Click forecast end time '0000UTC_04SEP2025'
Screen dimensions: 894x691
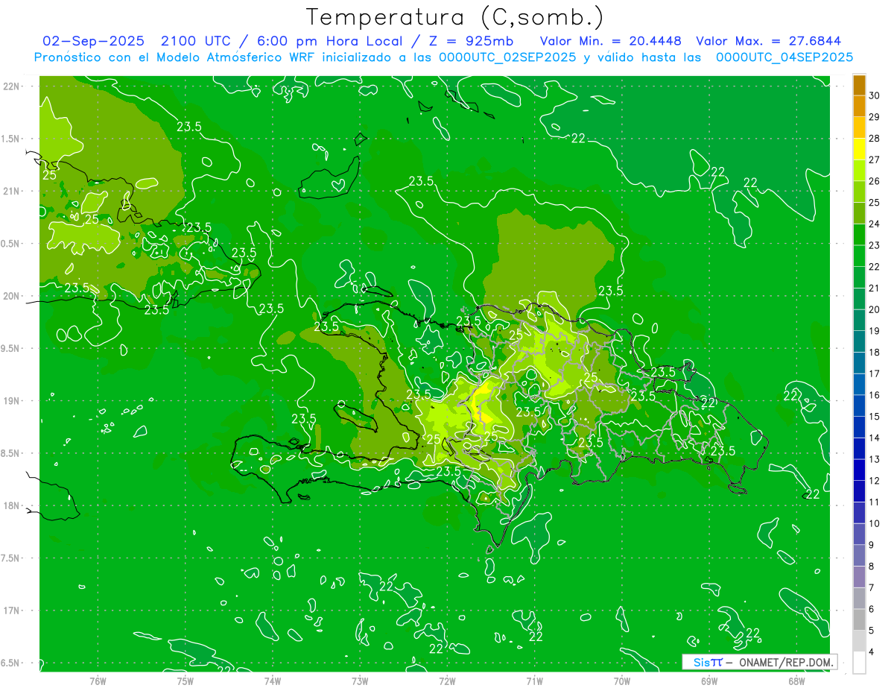point(784,57)
